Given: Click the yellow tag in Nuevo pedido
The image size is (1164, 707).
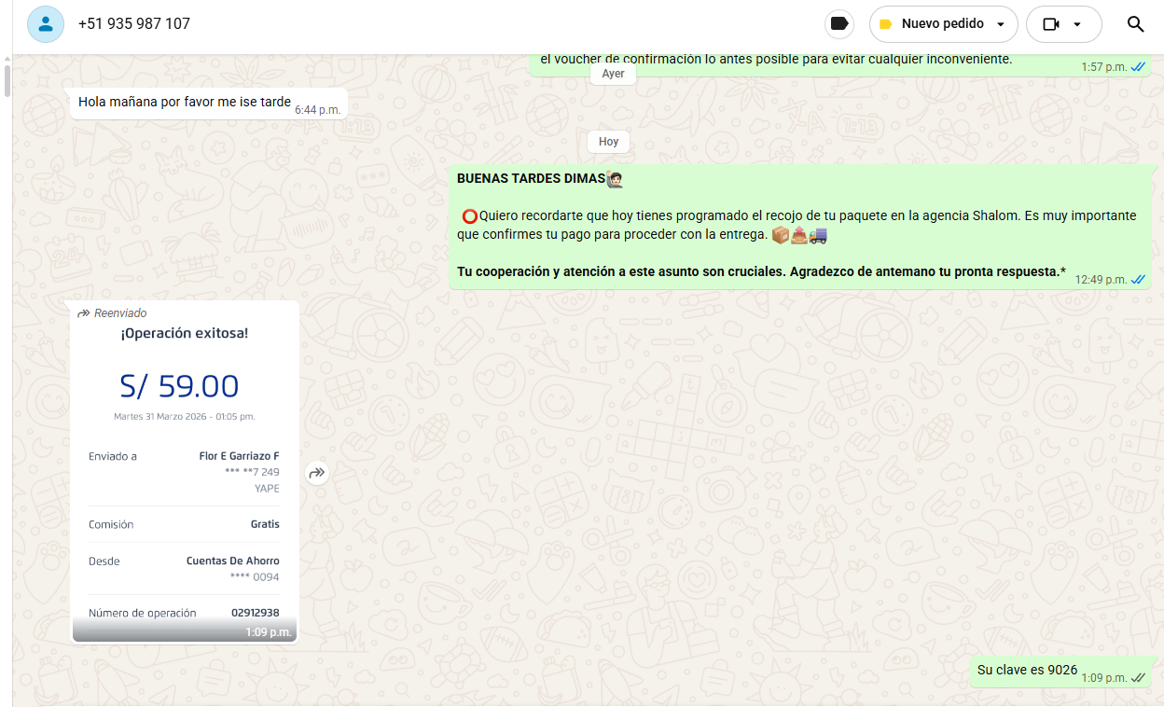Looking at the screenshot, I should coord(885,24).
